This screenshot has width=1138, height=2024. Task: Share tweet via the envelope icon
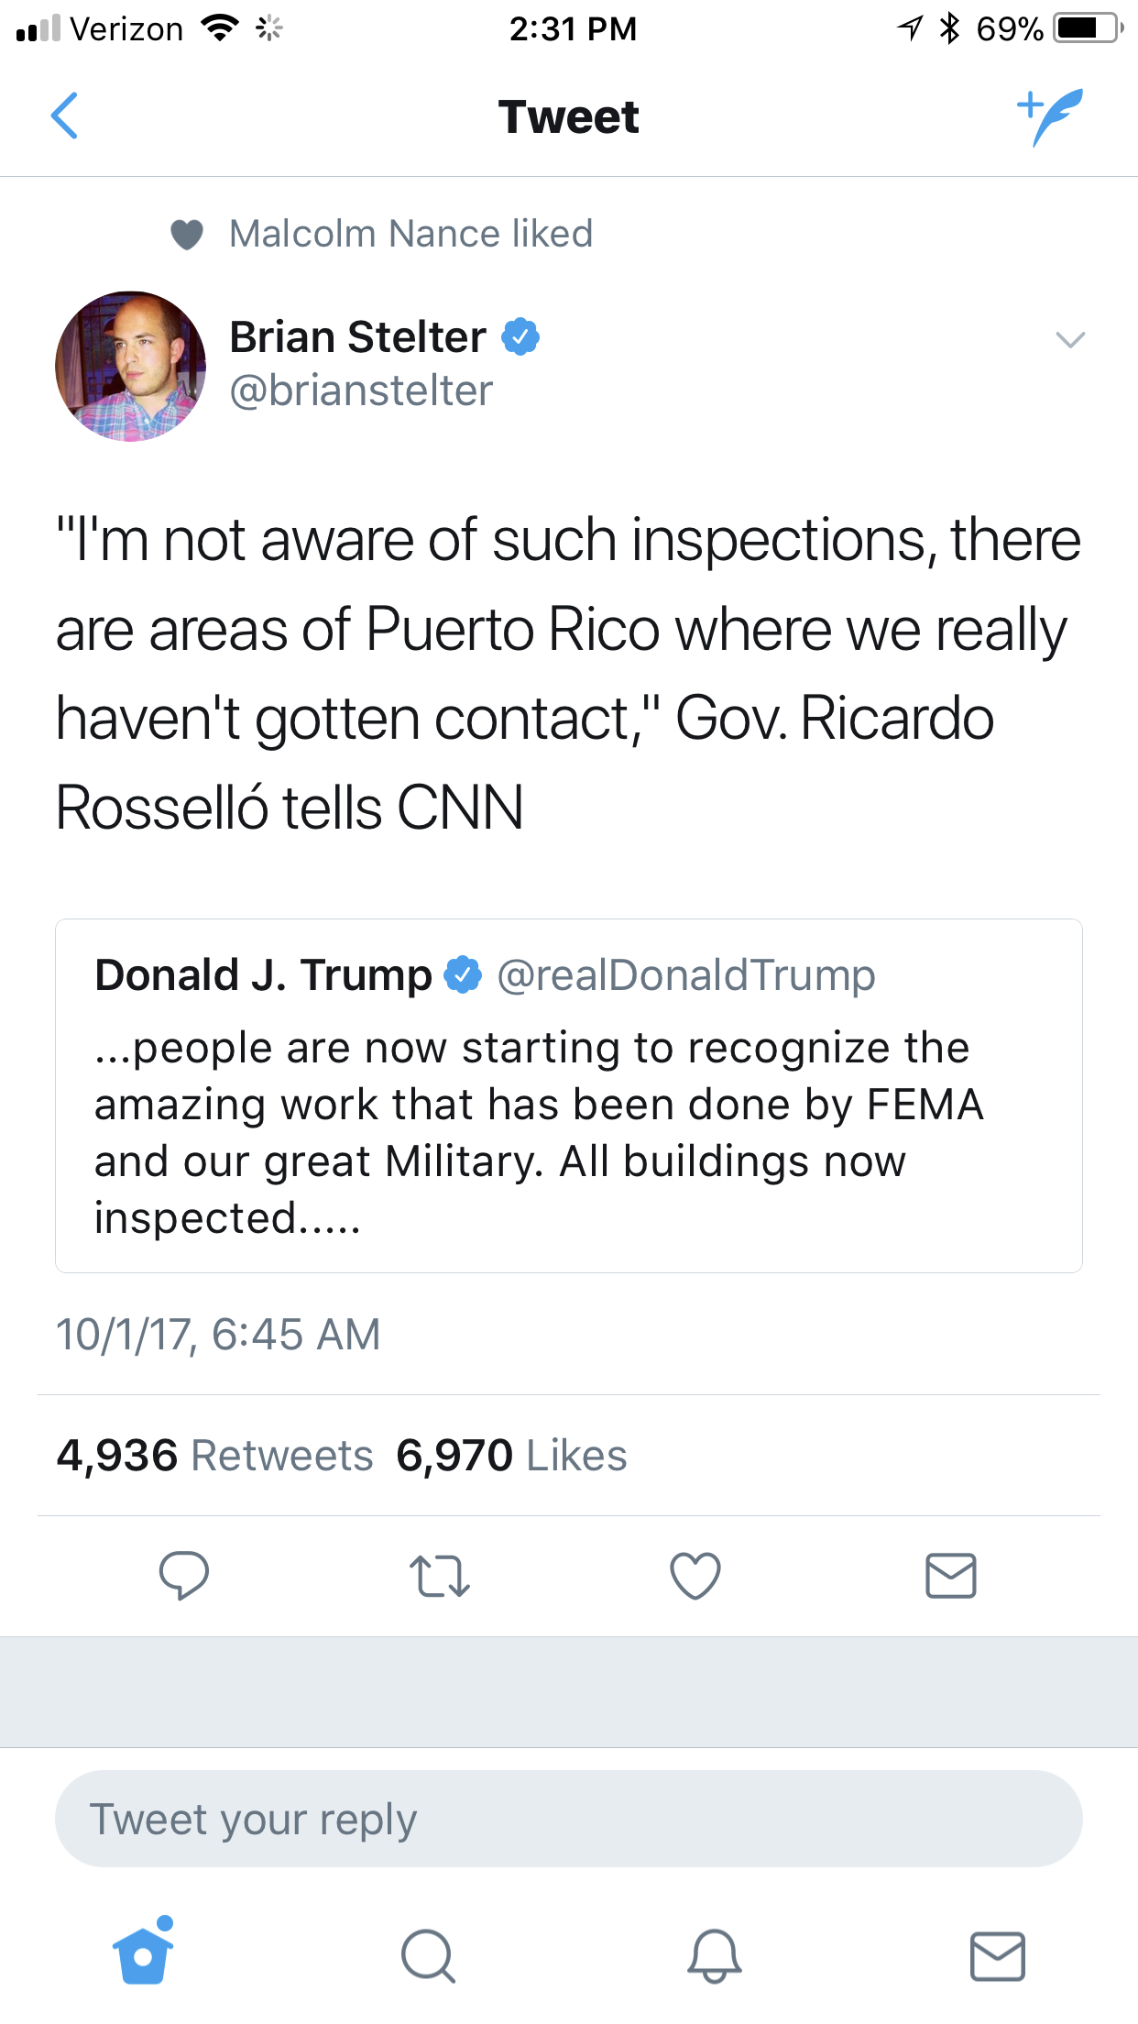tap(951, 1576)
